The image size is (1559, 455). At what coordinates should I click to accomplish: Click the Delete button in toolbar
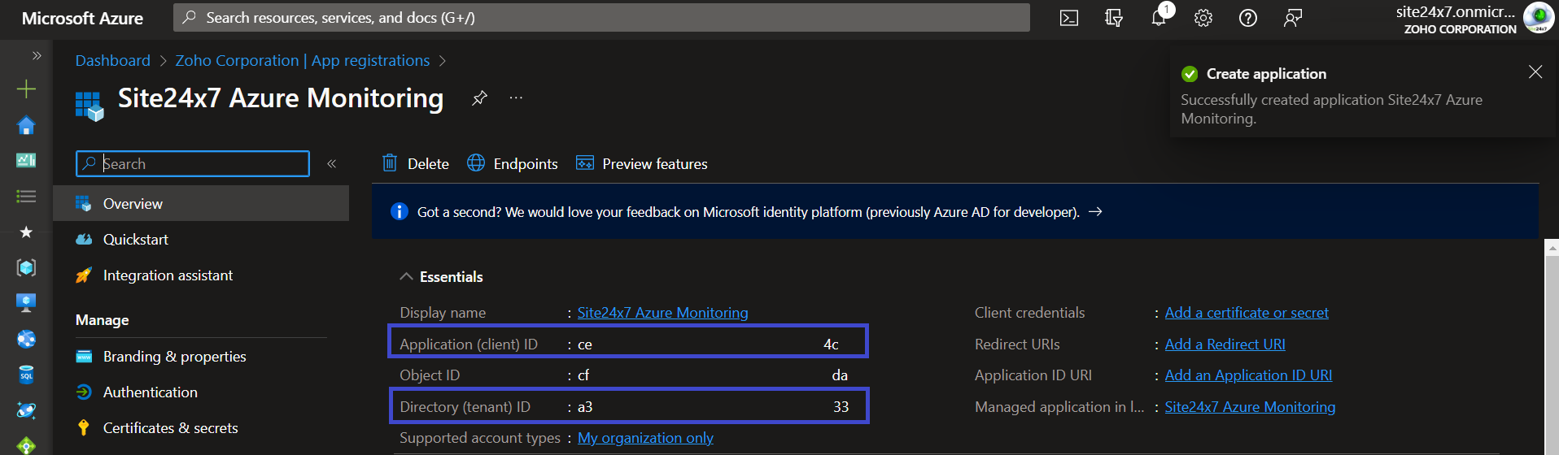(x=416, y=164)
